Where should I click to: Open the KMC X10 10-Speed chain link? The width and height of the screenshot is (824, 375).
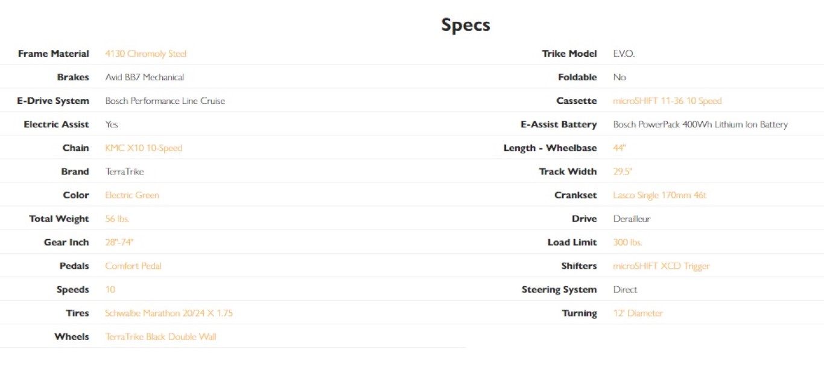(x=144, y=148)
